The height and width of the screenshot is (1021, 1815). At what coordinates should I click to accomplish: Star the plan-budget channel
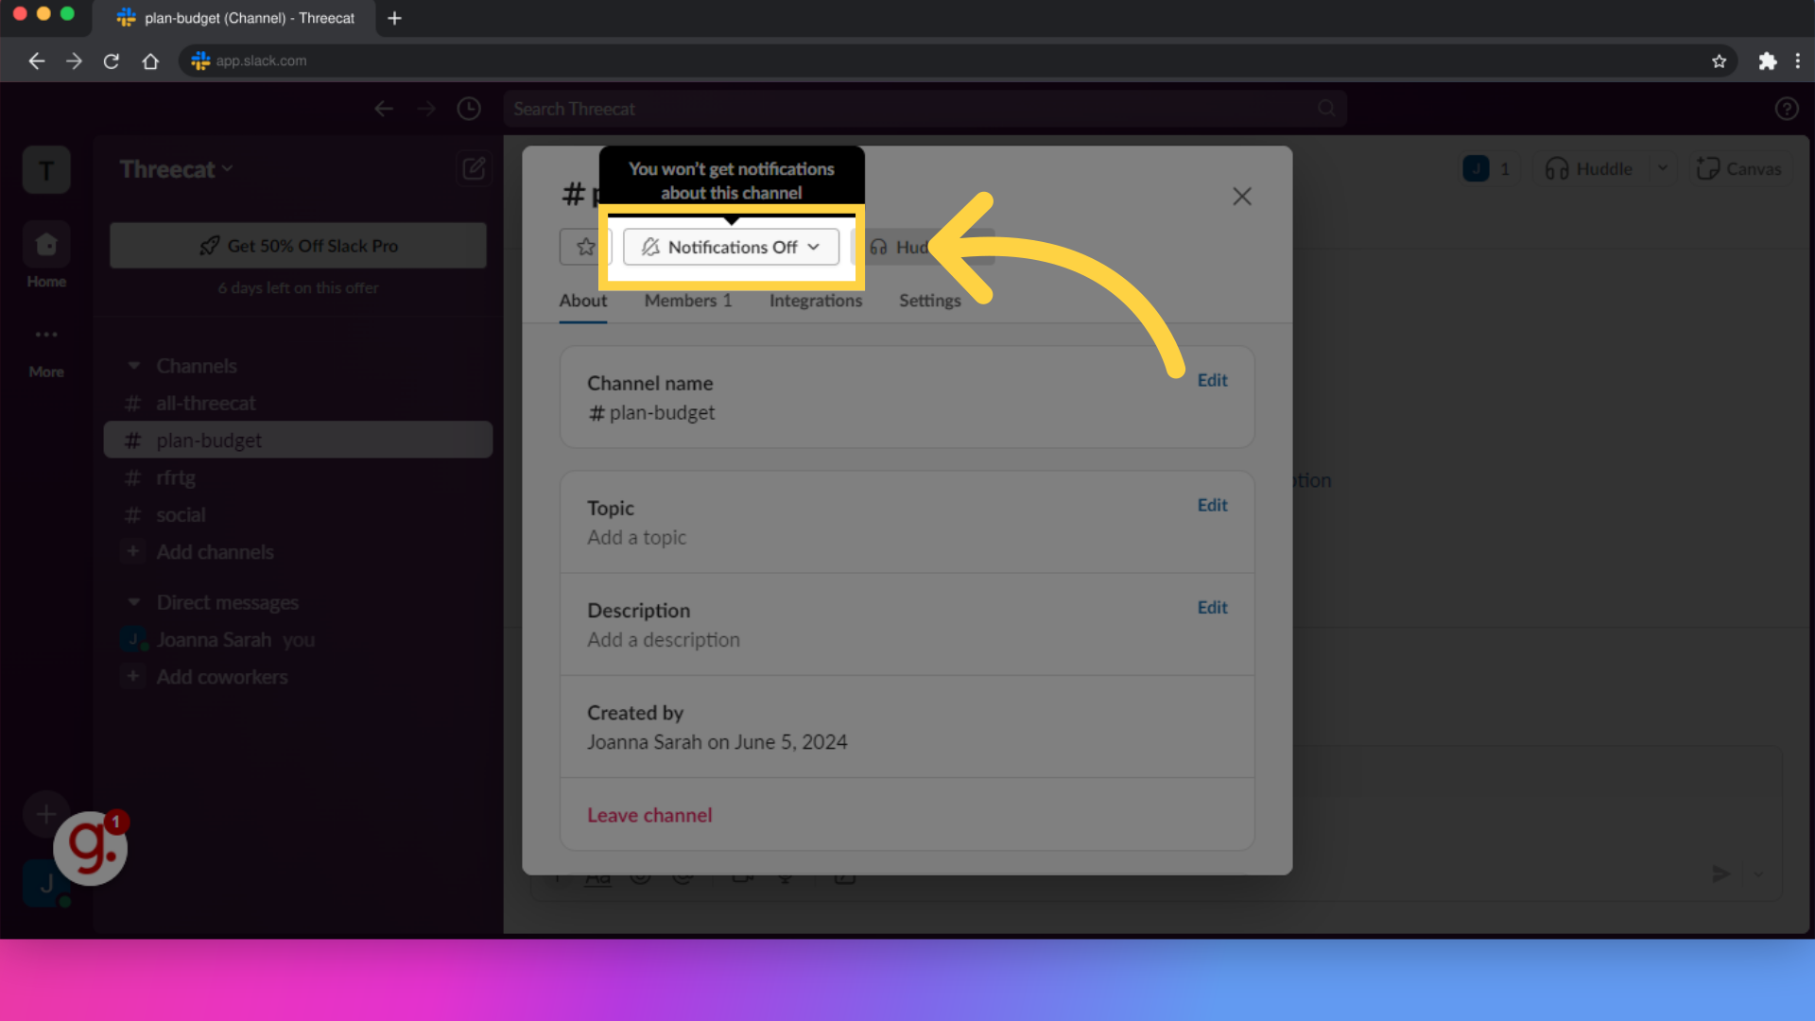585,247
